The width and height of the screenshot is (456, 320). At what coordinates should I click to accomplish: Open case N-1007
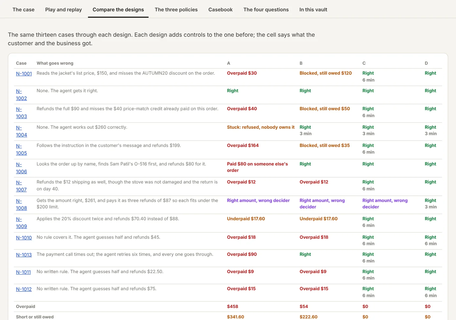coord(21,186)
